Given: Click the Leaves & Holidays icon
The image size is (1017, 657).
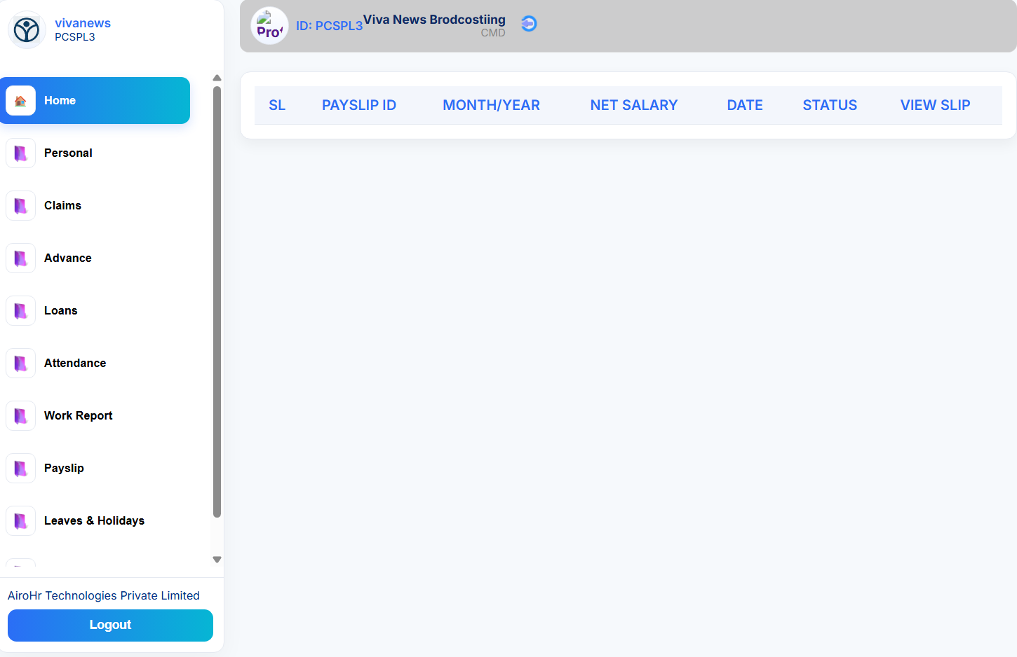Looking at the screenshot, I should [20, 520].
